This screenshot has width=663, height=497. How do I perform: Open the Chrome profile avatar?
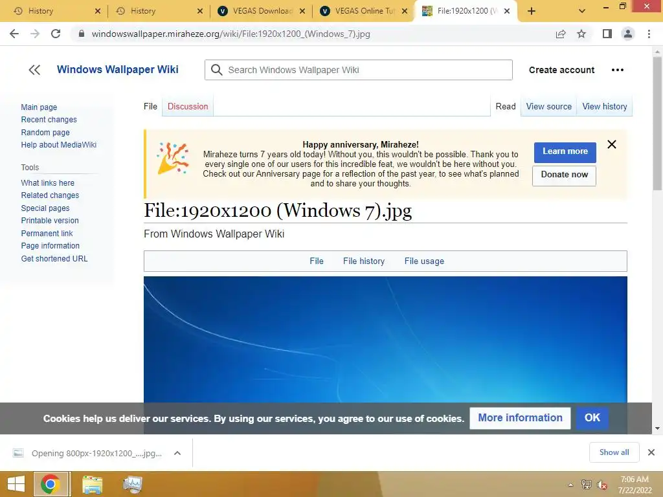click(x=628, y=34)
